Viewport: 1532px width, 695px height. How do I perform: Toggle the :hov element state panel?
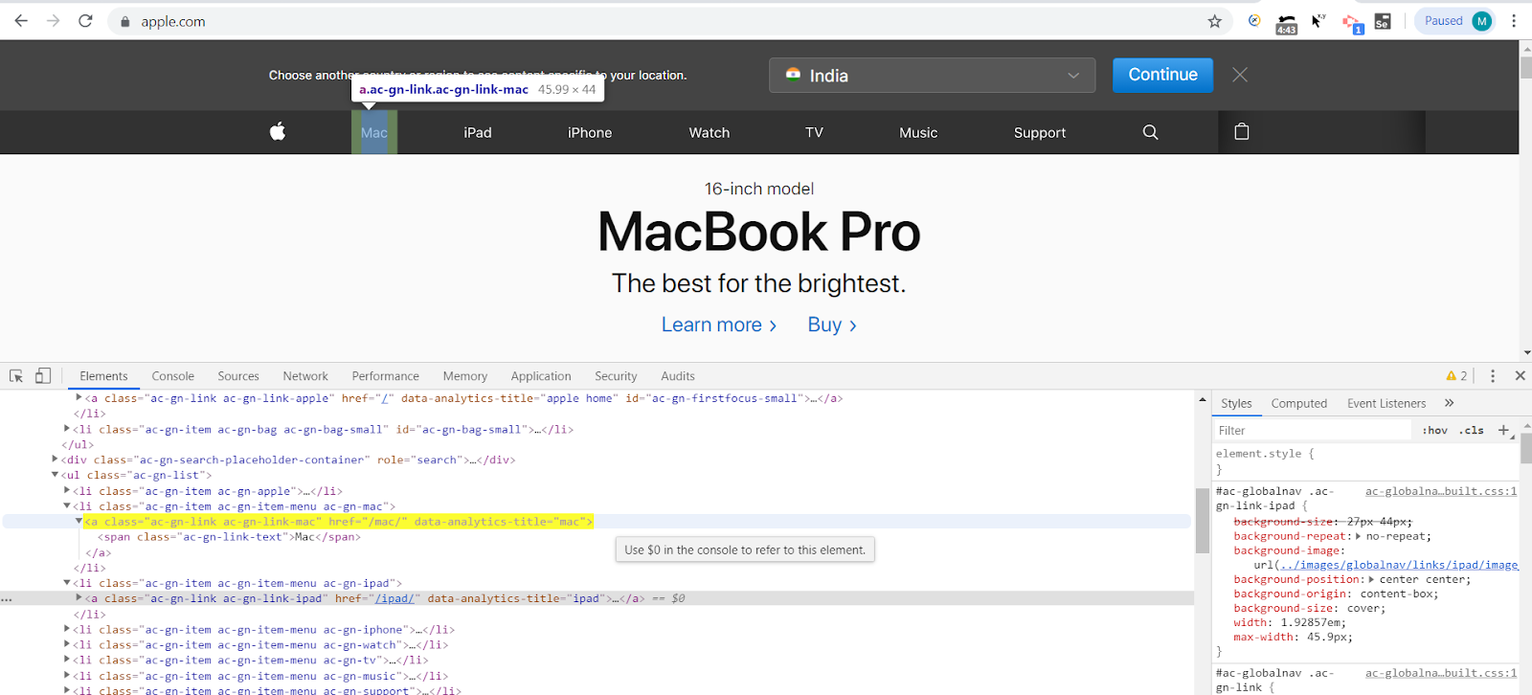tap(1434, 431)
